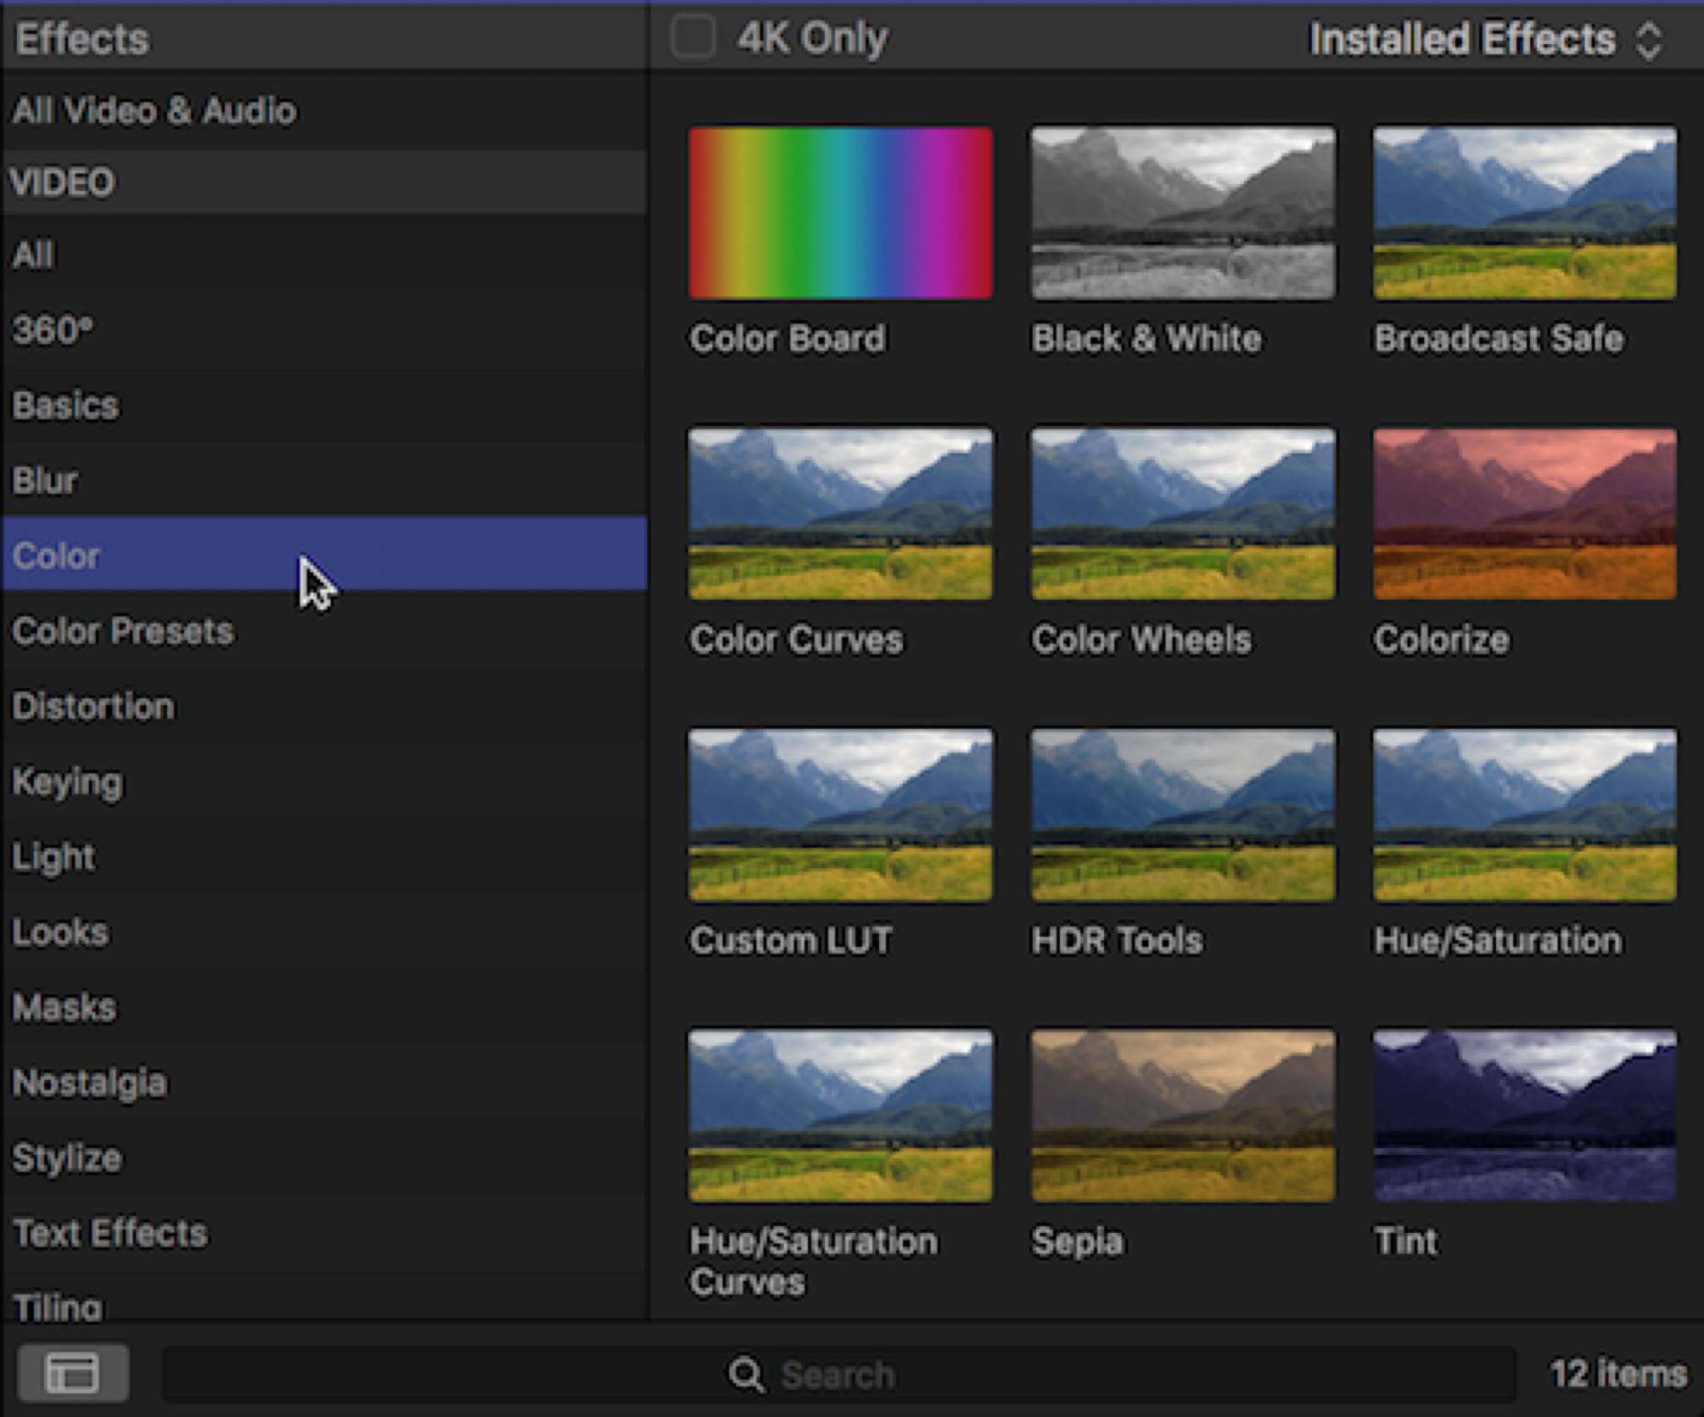Viewport: 1704px width, 1417px height.
Task: Pick the HDR Tools effect thumbnail
Action: point(1182,815)
